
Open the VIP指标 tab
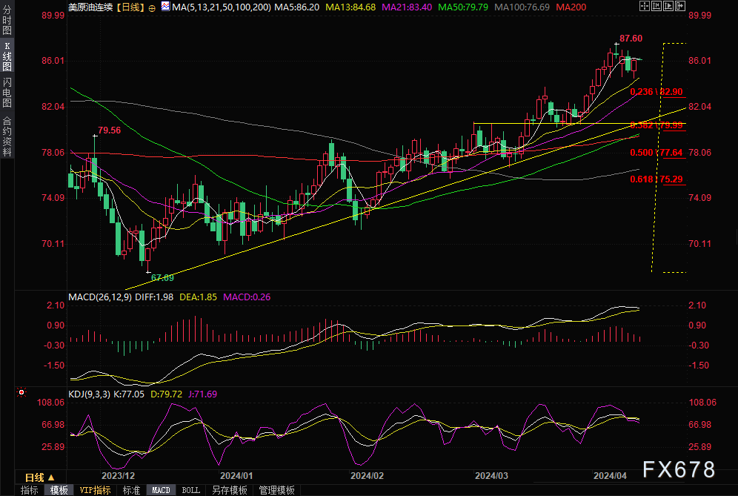tap(96, 490)
